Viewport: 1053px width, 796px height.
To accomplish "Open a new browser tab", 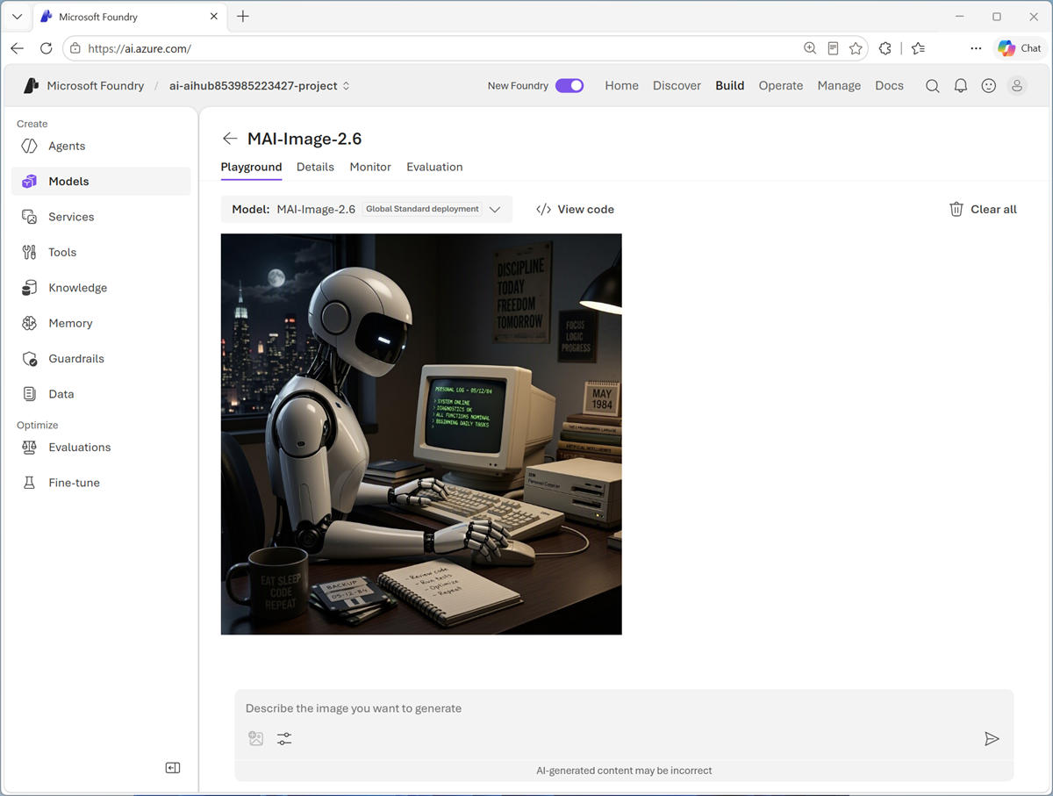I will [x=243, y=17].
